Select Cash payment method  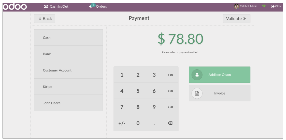68,38
